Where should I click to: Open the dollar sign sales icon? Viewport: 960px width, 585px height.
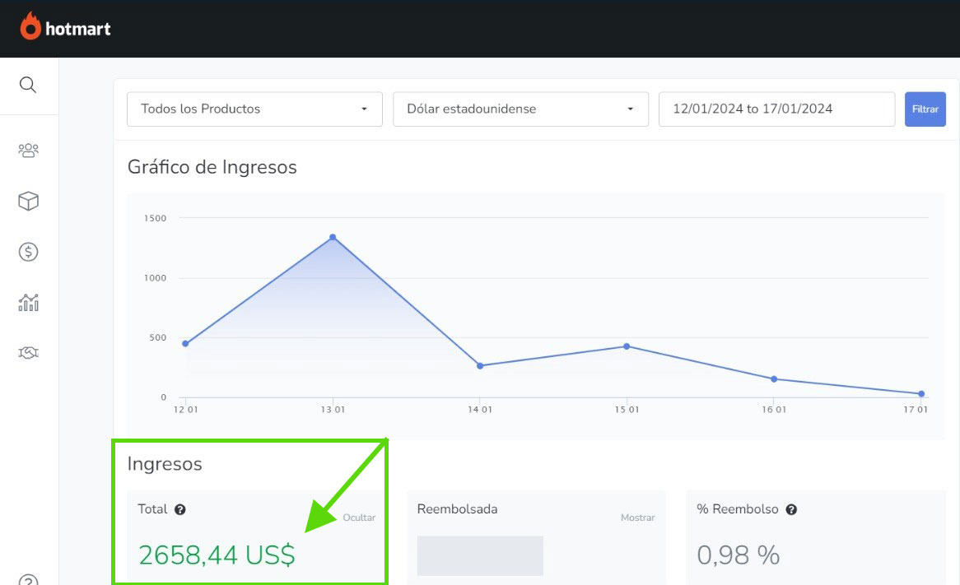(x=28, y=252)
